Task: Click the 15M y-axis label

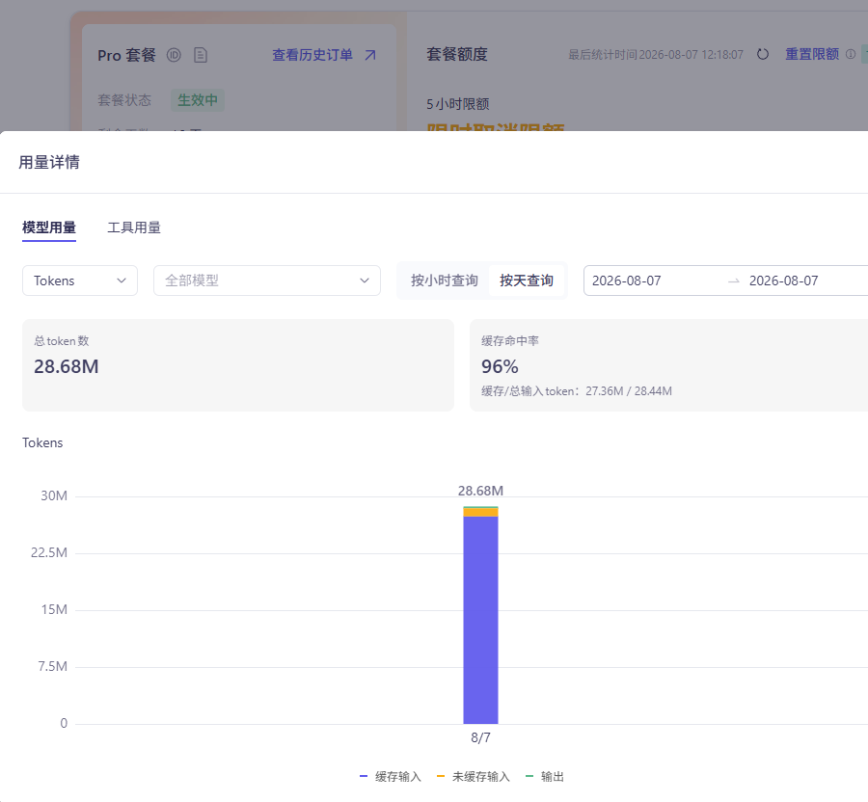Action: pyautogui.click(x=54, y=609)
